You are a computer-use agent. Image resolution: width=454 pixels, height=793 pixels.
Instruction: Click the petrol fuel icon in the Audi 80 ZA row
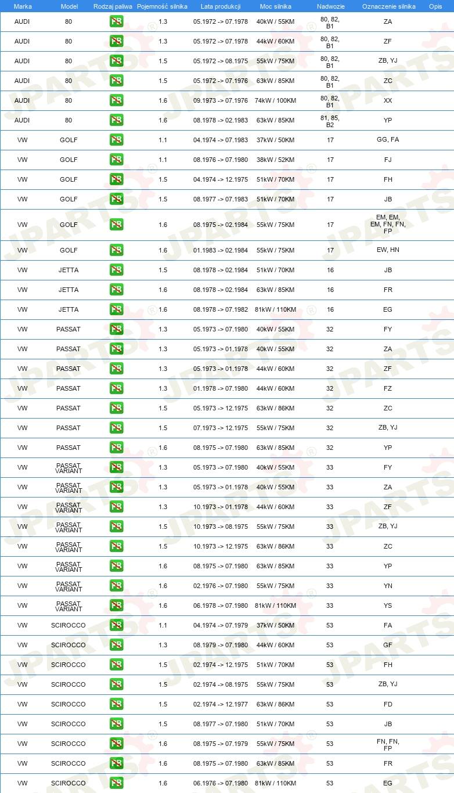pos(116,21)
